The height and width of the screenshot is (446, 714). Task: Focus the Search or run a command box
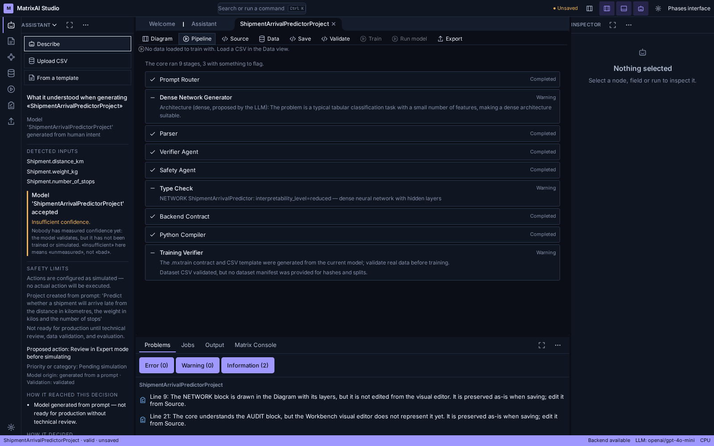pos(262,8)
